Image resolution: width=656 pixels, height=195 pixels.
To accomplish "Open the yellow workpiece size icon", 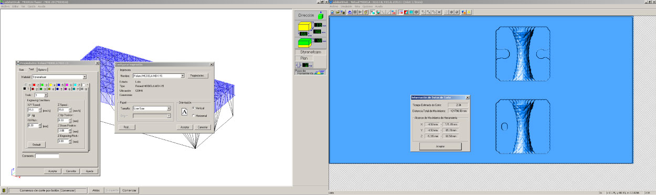I will [305, 27].
